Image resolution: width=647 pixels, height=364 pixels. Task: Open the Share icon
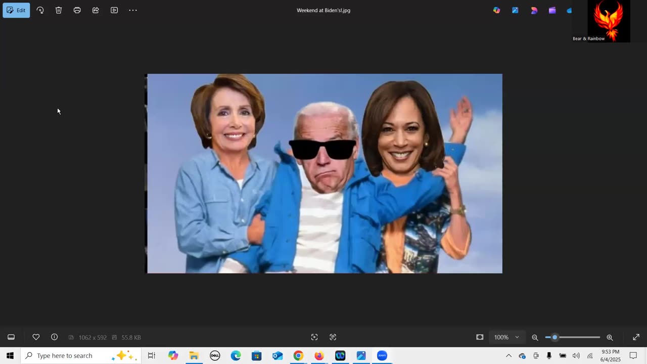tap(96, 10)
